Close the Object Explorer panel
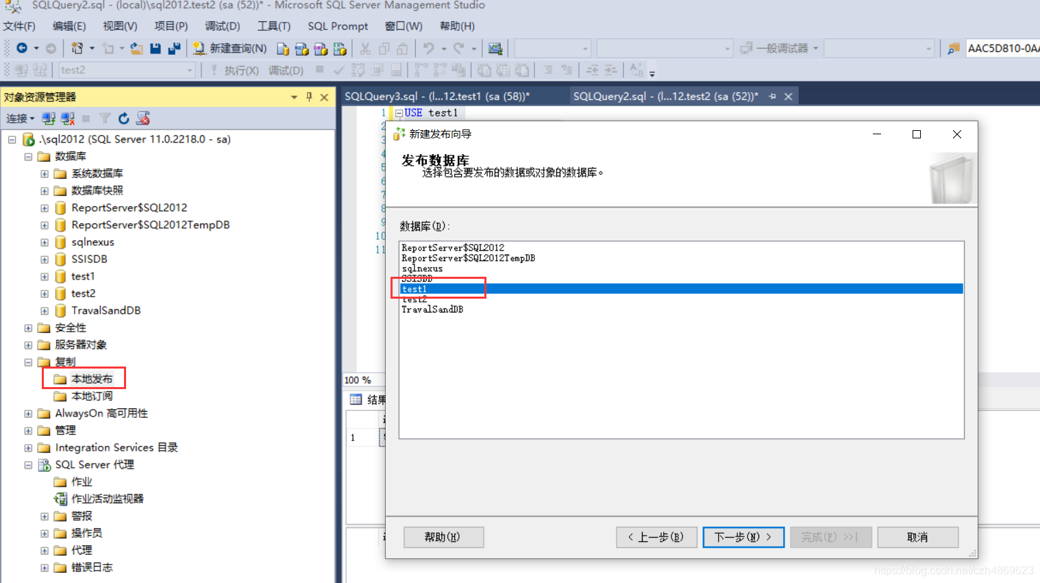 pos(325,97)
